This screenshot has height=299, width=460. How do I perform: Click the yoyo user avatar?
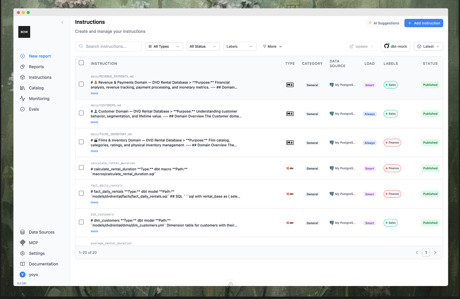22,275
